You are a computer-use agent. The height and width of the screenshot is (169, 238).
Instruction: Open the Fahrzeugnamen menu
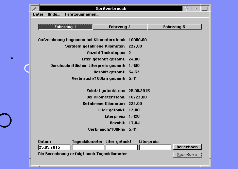coord(82,15)
